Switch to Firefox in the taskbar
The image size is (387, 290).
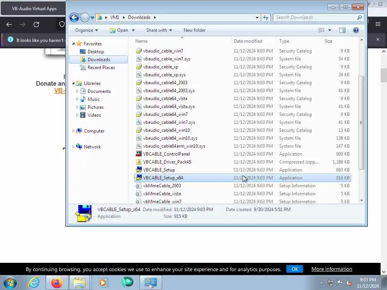click(57, 282)
